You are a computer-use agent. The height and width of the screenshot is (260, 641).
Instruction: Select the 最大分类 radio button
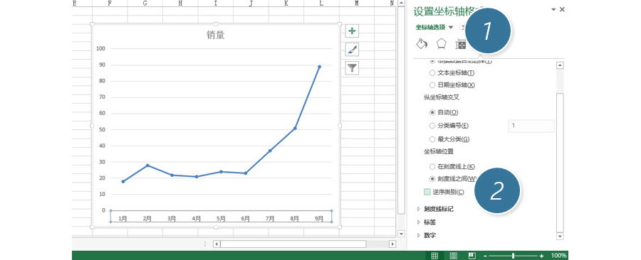pyautogui.click(x=432, y=139)
